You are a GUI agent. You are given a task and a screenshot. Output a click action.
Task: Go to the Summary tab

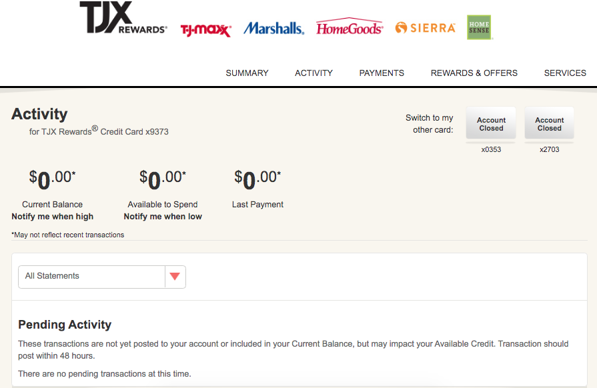coord(247,73)
